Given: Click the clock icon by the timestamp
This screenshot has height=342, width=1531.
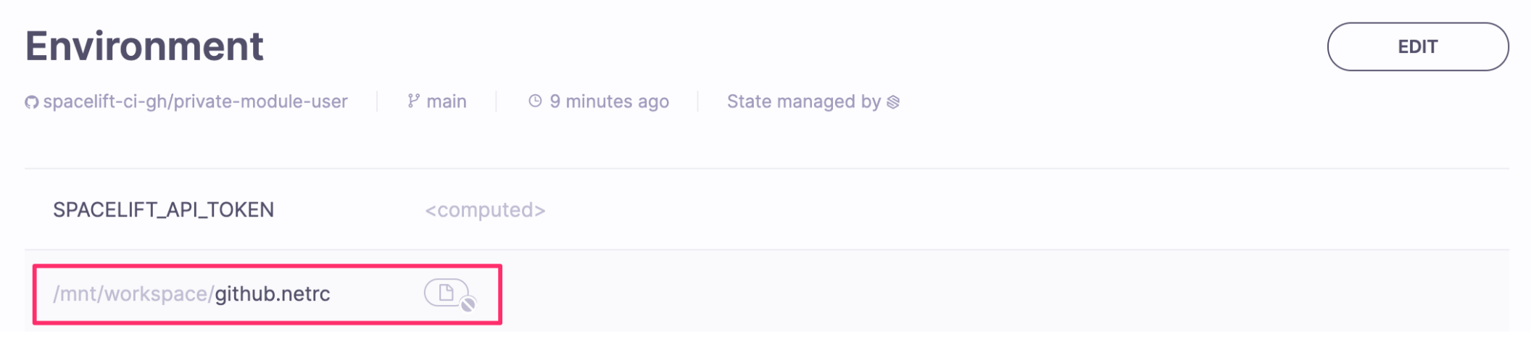Looking at the screenshot, I should pos(535,101).
